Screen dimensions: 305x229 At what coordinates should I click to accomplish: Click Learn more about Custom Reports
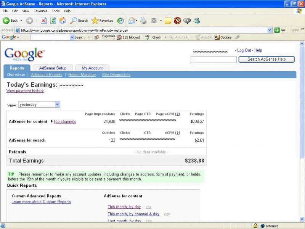click(41, 202)
